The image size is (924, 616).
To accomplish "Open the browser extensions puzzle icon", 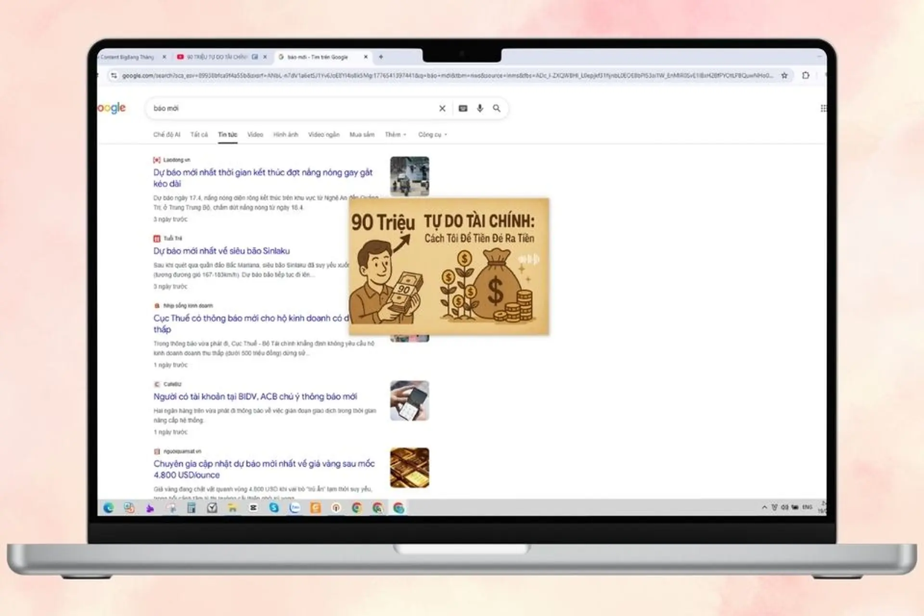I will (806, 76).
